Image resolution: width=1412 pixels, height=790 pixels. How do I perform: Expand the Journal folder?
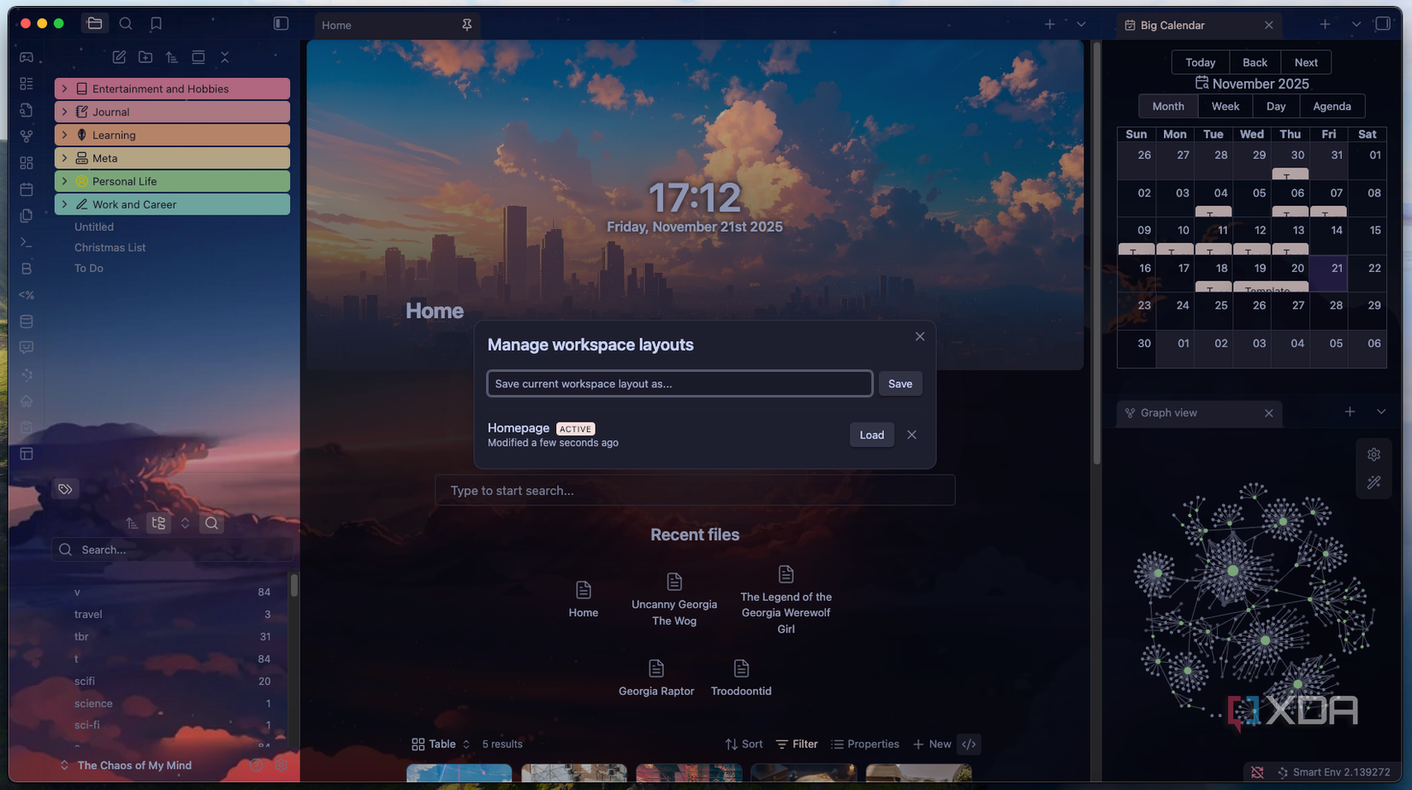click(67, 111)
